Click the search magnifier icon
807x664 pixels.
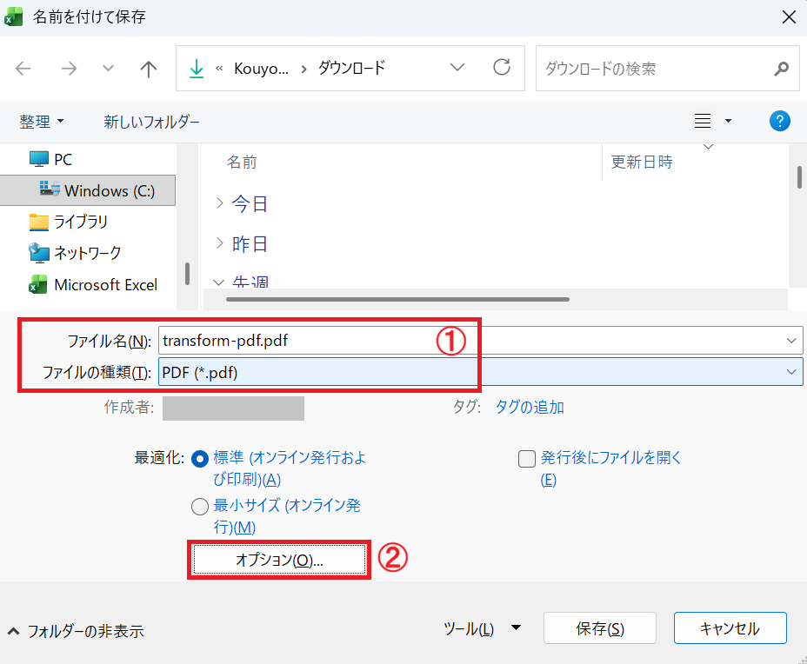click(x=781, y=69)
